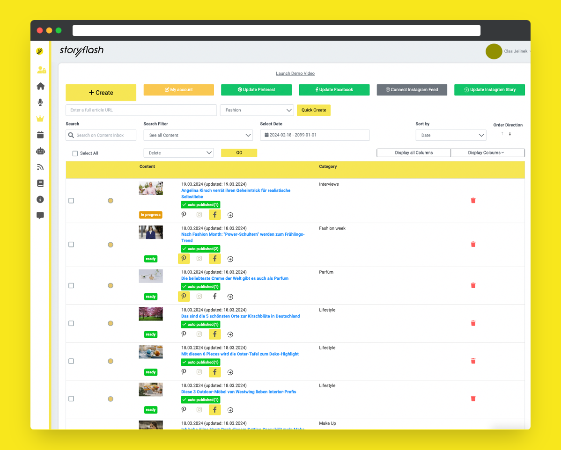This screenshot has width=561, height=450.
Task: Click the user lock icon in sidebar
Action: pos(42,70)
